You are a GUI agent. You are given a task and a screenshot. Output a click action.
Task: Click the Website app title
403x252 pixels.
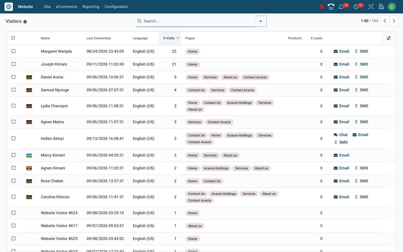25,7
